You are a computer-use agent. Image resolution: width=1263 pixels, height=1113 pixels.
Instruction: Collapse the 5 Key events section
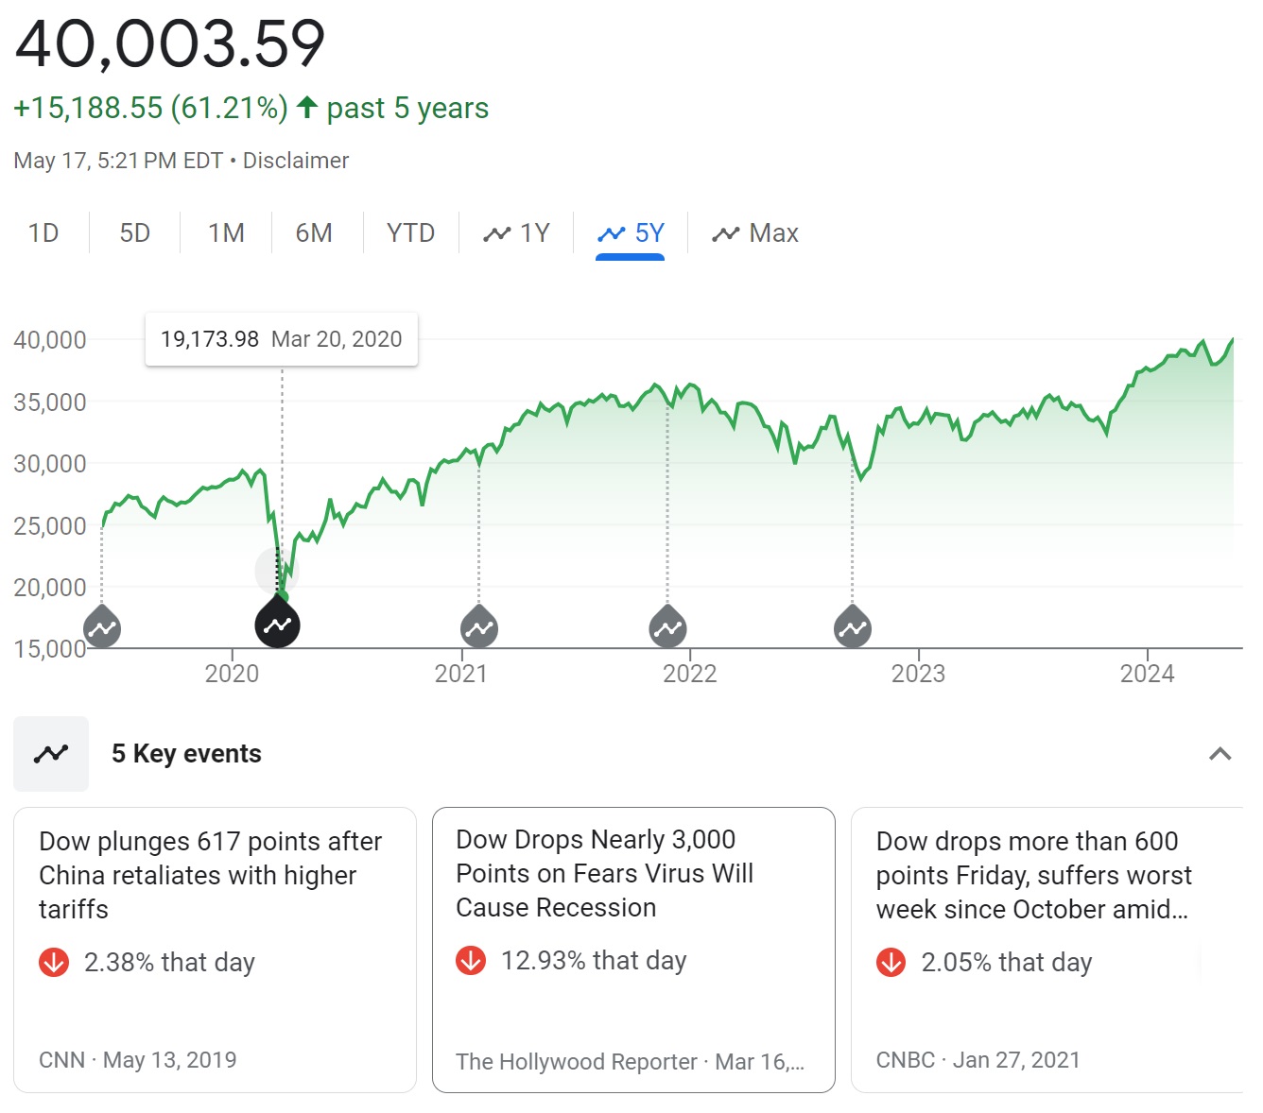pos(1220,754)
